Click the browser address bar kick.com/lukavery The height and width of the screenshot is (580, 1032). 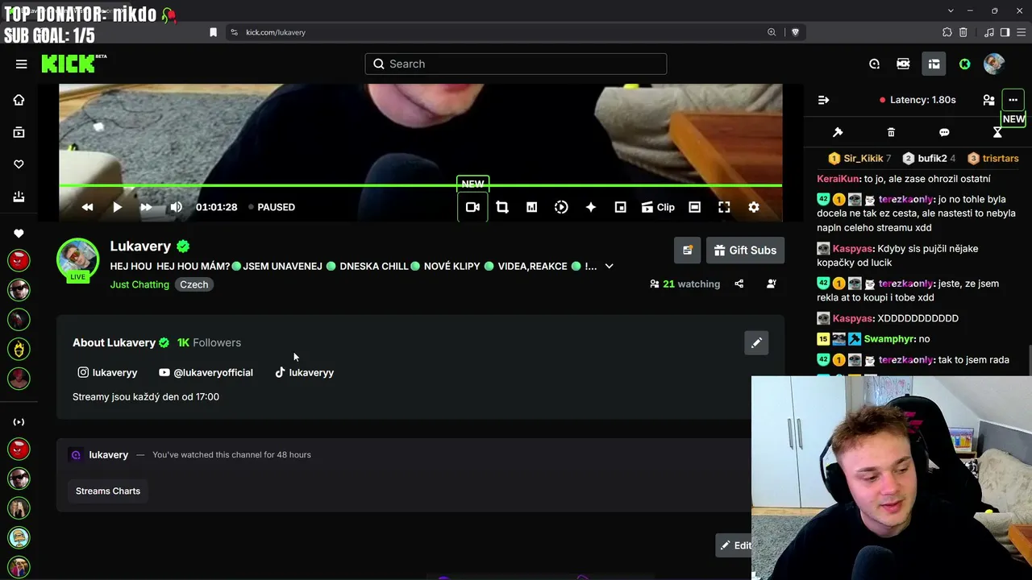275,32
